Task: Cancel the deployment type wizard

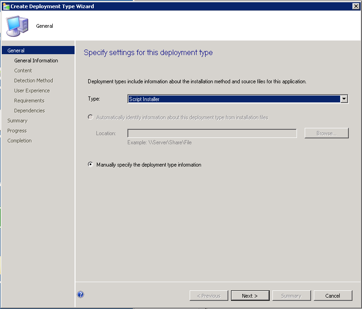Action: coord(332,296)
